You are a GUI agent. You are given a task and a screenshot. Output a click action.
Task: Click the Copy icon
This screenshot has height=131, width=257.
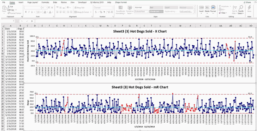click(8, 10)
